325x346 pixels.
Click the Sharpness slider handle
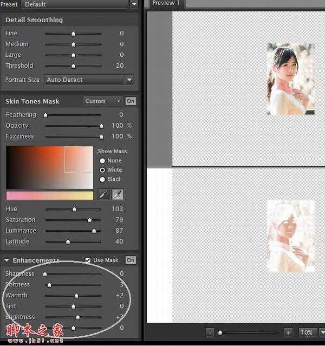(x=45, y=274)
